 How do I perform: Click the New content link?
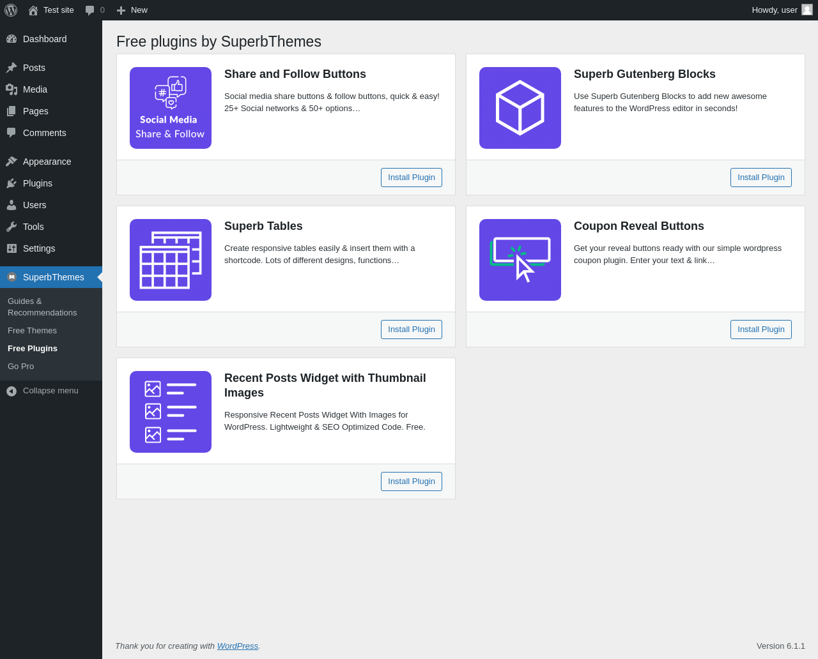tap(132, 10)
